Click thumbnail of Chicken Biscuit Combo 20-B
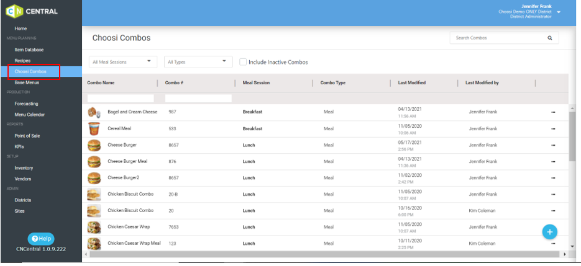The height and width of the screenshot is (266, 581). pos(94,194)
